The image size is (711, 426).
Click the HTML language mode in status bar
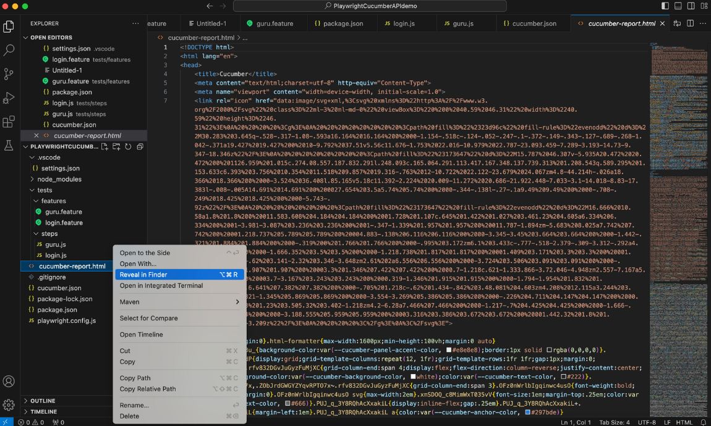684,422
